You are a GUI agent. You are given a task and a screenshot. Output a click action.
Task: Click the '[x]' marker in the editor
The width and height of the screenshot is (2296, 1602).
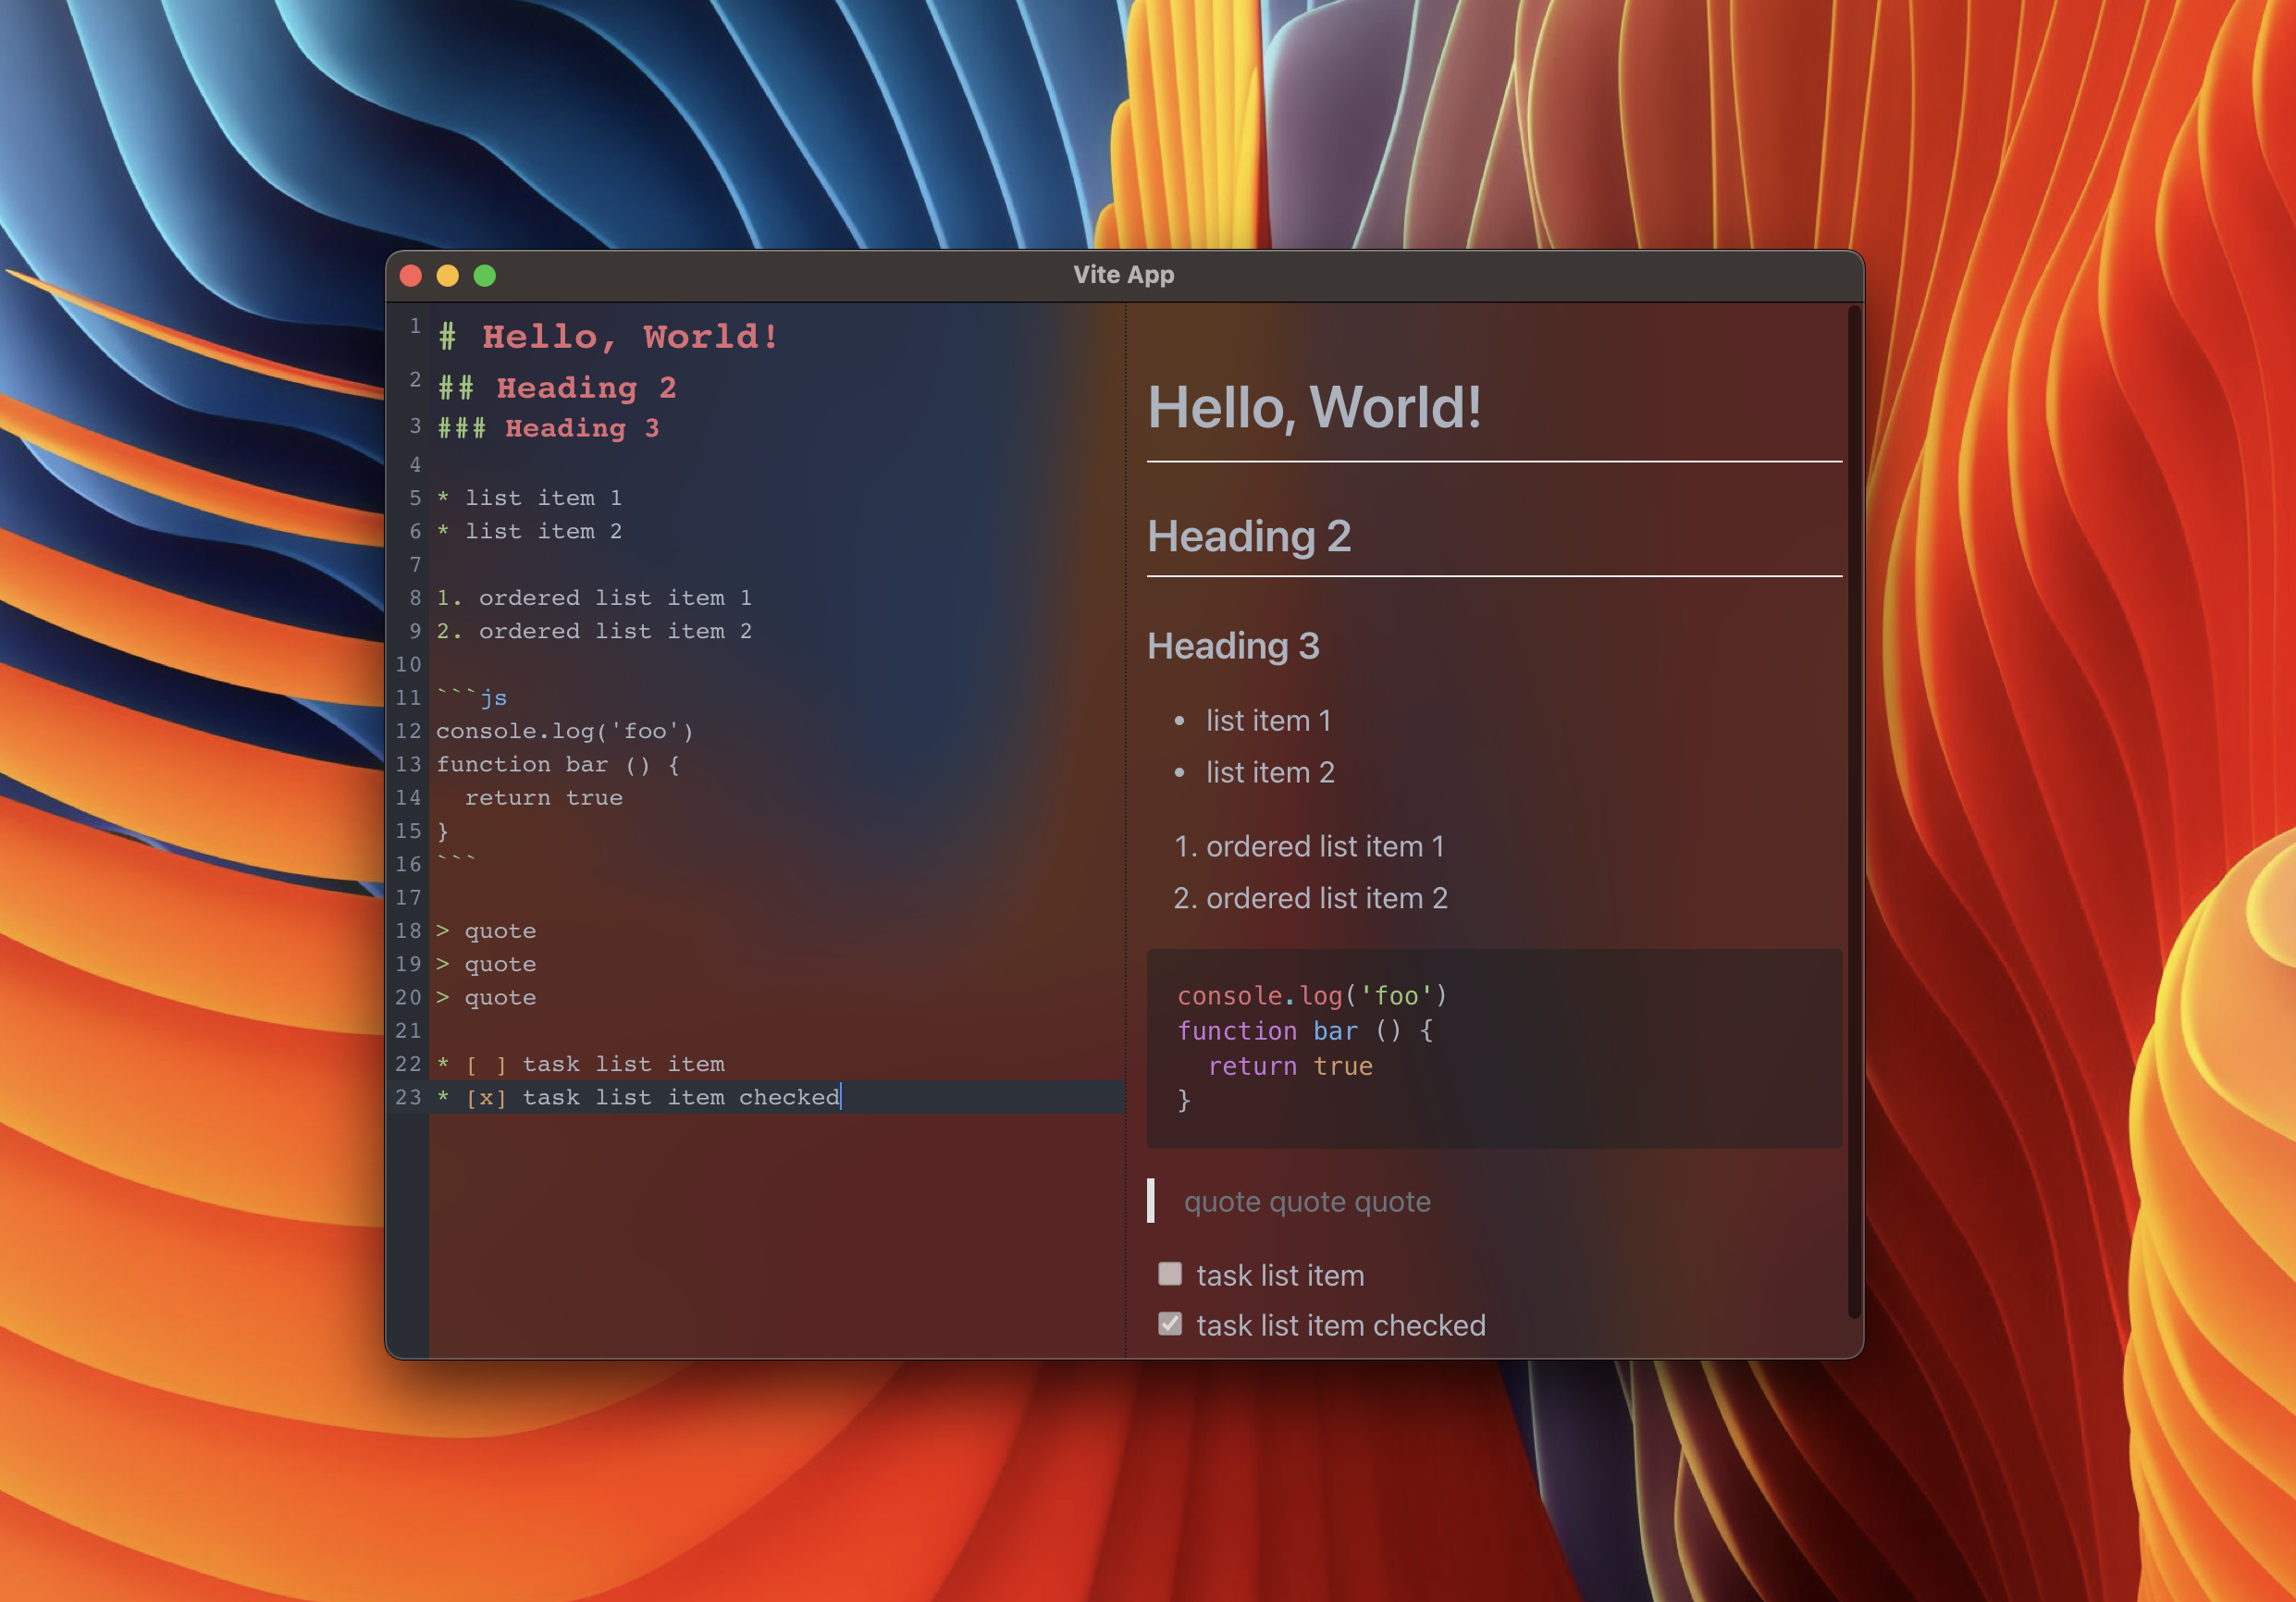[x=486, y=1098]
